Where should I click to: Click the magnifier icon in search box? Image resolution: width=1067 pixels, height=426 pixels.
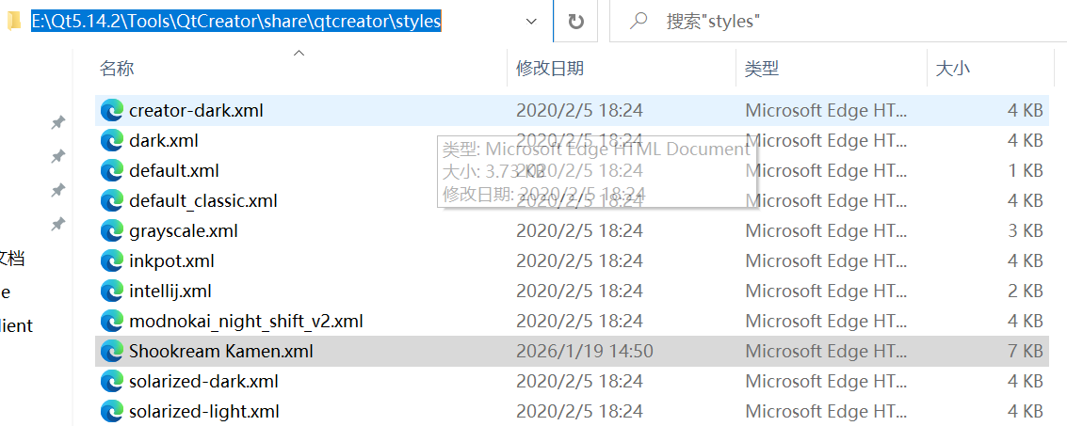(639, 21)
